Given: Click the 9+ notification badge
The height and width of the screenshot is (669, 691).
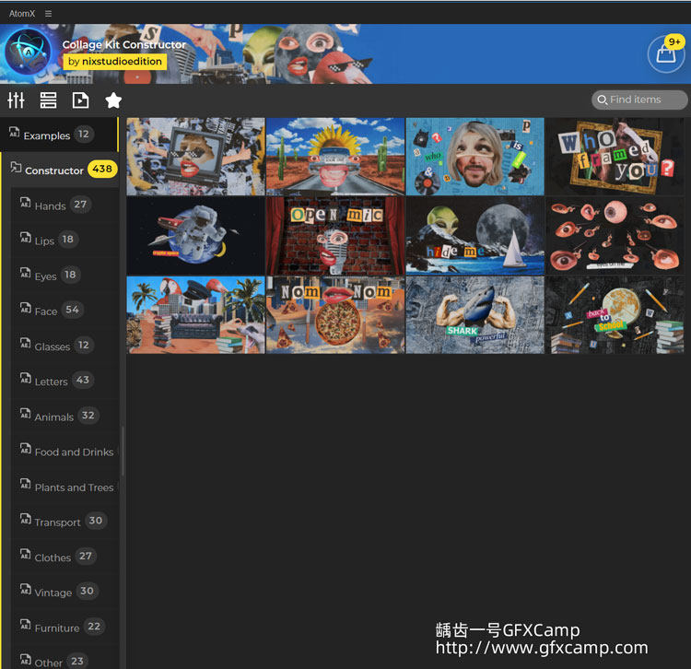Looking at the screenshot, I should (x=673, y=41).
